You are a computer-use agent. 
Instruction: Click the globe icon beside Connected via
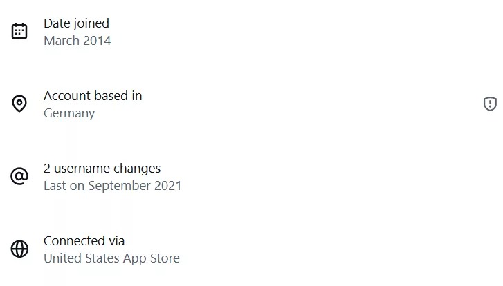click(x=19, y=249)
